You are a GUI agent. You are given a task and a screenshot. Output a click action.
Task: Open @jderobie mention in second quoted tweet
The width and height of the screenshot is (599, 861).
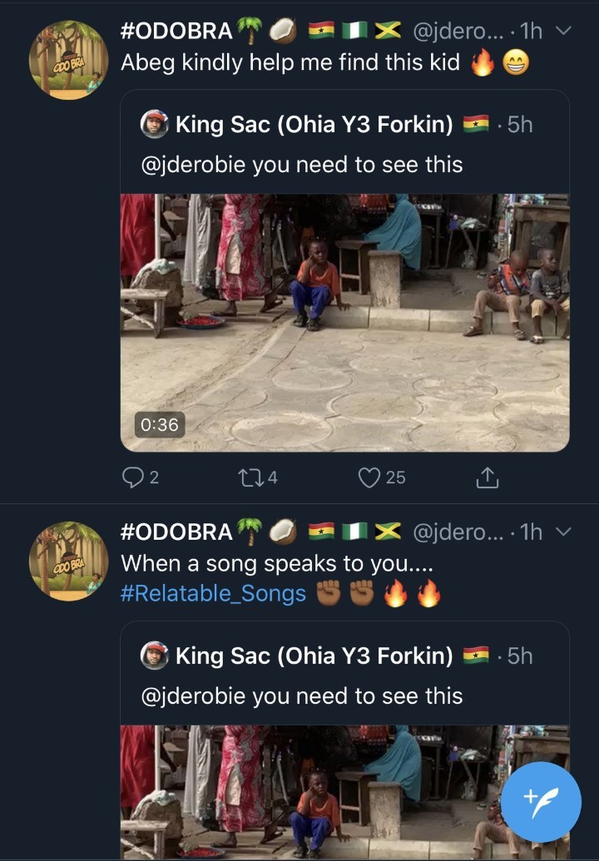coord(193,695)
